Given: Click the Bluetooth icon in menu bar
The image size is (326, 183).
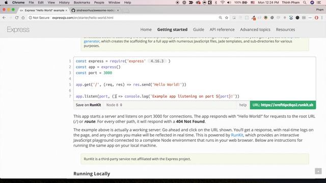Looking at the screenshot, I should (x=216, y=3).
